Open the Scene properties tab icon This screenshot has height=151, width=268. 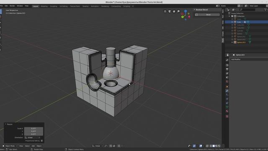(227, 77)
